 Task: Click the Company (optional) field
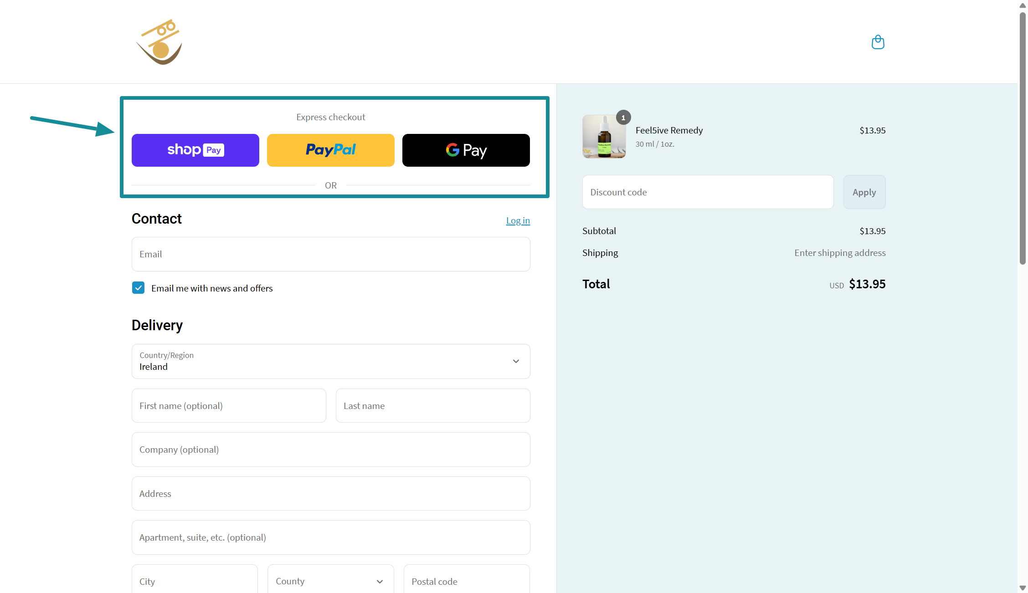click(x=330, y=450)
